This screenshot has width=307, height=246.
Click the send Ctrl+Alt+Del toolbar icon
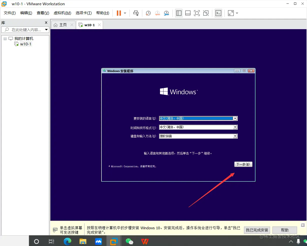(x=136, y=13)
